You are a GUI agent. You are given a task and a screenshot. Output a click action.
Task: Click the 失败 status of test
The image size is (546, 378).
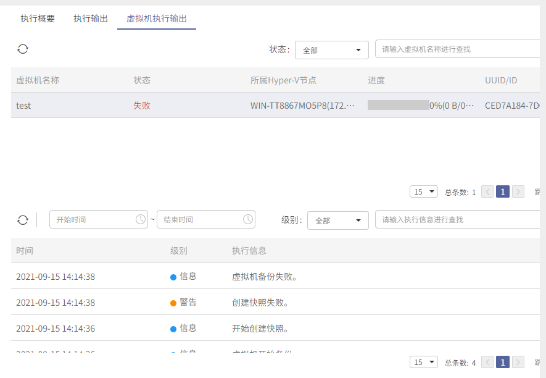[142, 106]
